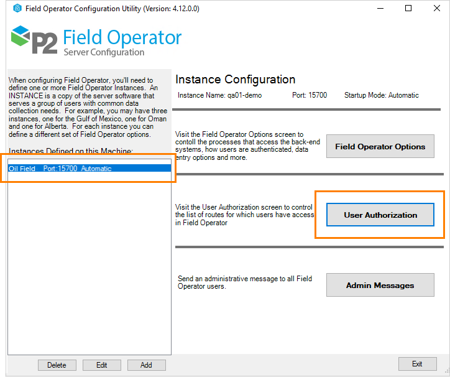Open Admin Messages to send a message
The width and height of the screenshot is (450, 377).
(x=380, y=285)
